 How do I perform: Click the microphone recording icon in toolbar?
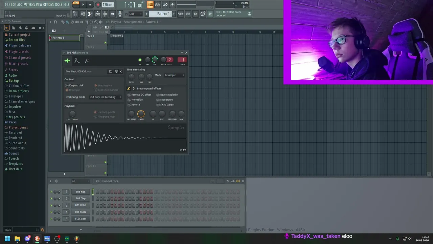tap(119, 14)
